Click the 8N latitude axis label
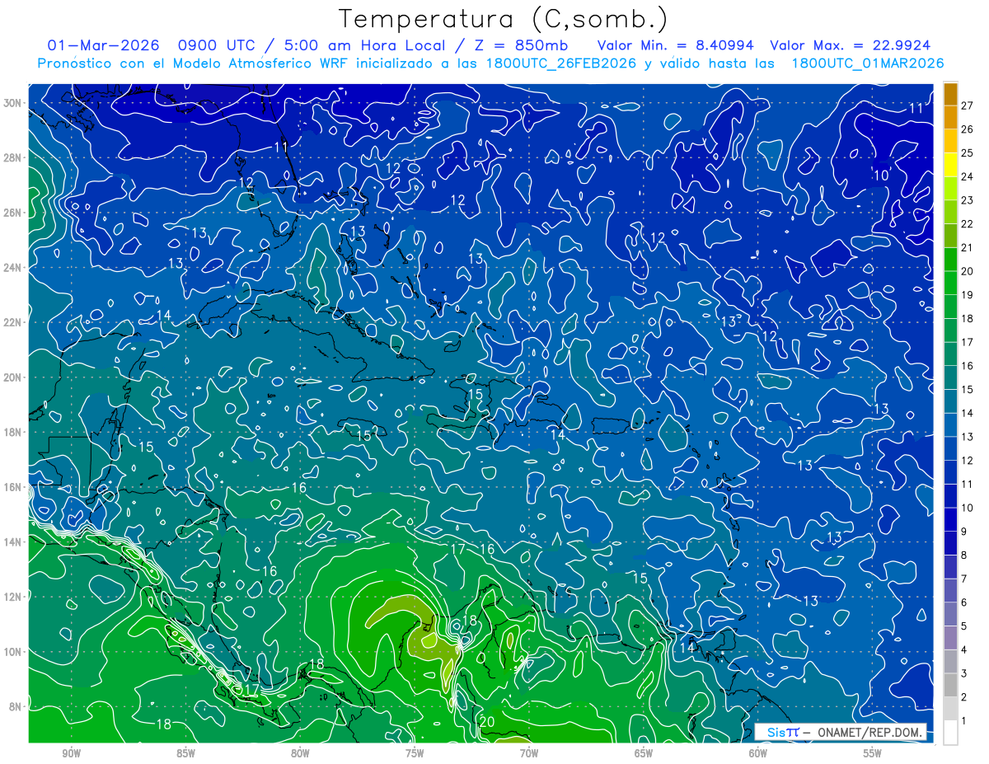Image resolution: width=989 pixels, height=764 pixels. pyautogui.click(x=15, y=706)
